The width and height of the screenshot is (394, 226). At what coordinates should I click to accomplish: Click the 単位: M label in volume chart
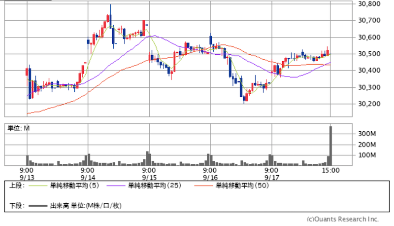click(19, 128)
